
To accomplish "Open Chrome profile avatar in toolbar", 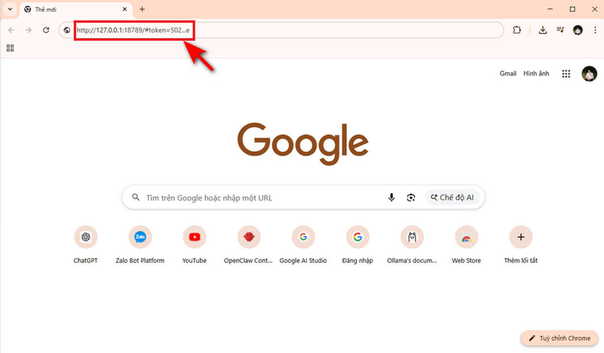I will 578,30.
